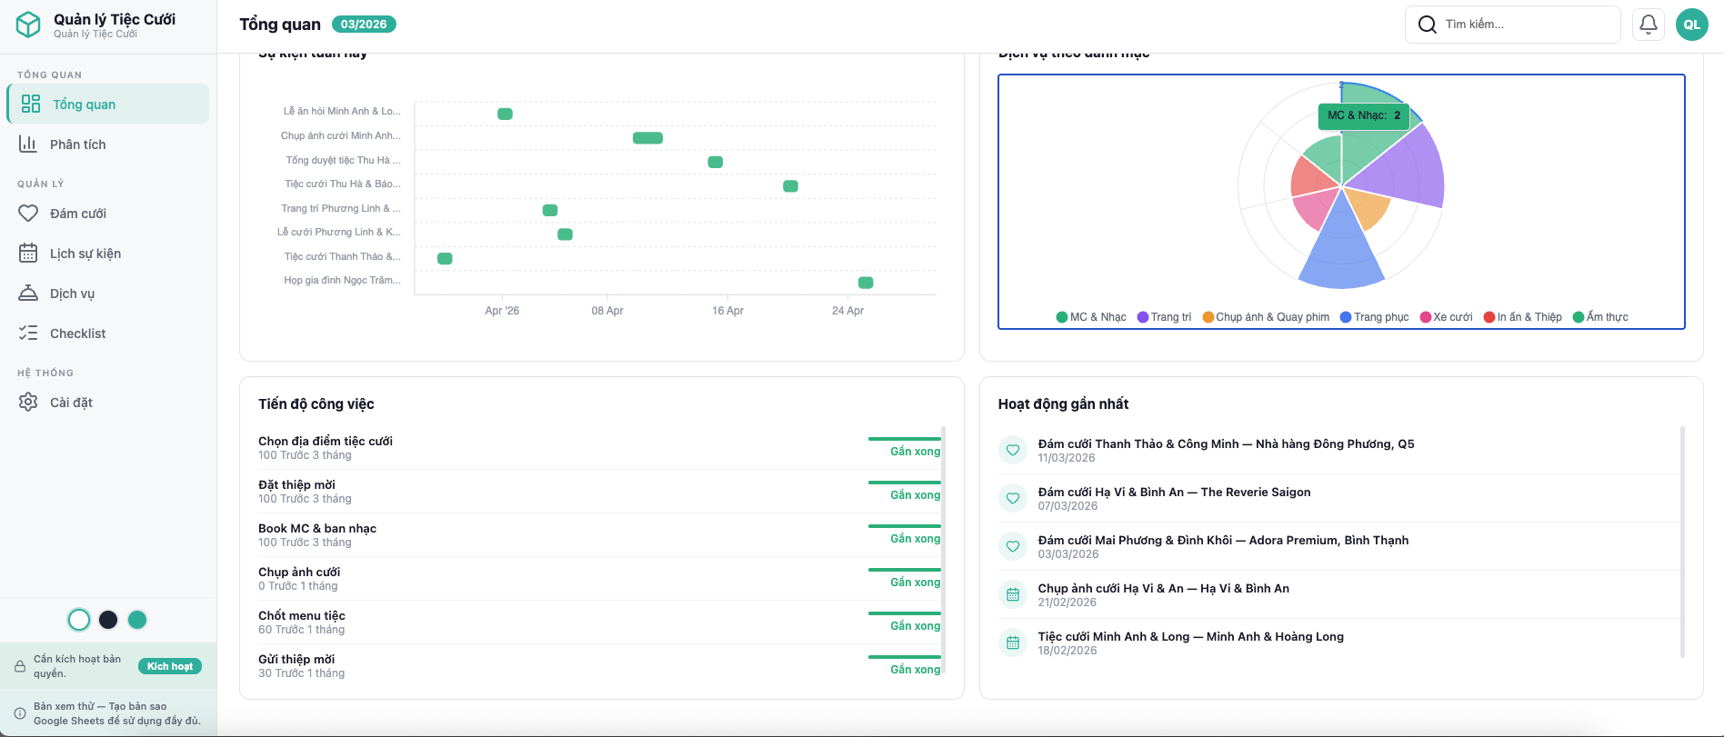Toggle Trang trí legend series

[1164, 317]
